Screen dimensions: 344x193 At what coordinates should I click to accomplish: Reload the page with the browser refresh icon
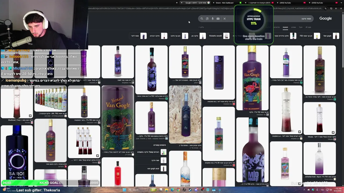tap(331, 9)
